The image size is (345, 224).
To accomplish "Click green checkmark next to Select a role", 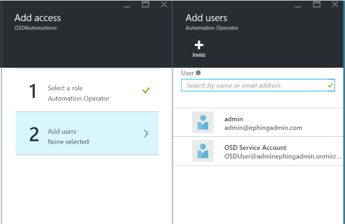I will coord(146,90).
